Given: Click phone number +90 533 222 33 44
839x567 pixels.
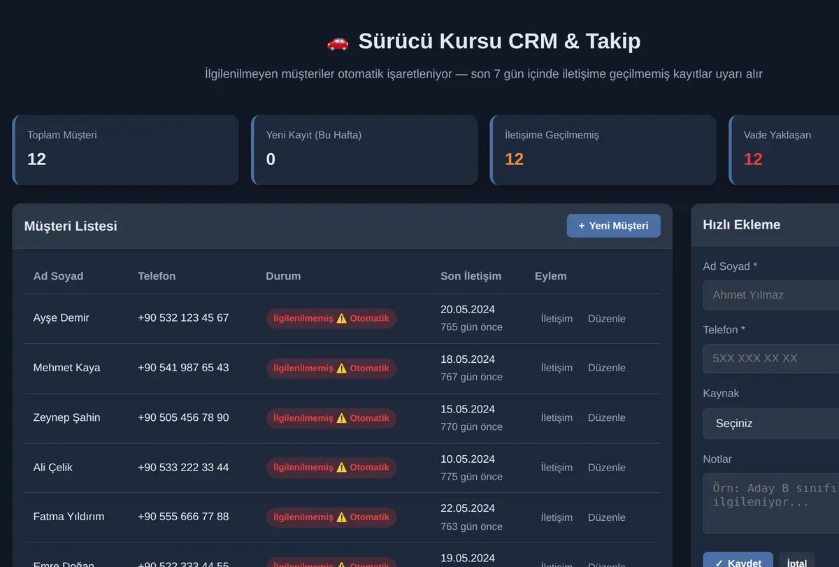Looking at the screenshot, I should coord(183,467).
